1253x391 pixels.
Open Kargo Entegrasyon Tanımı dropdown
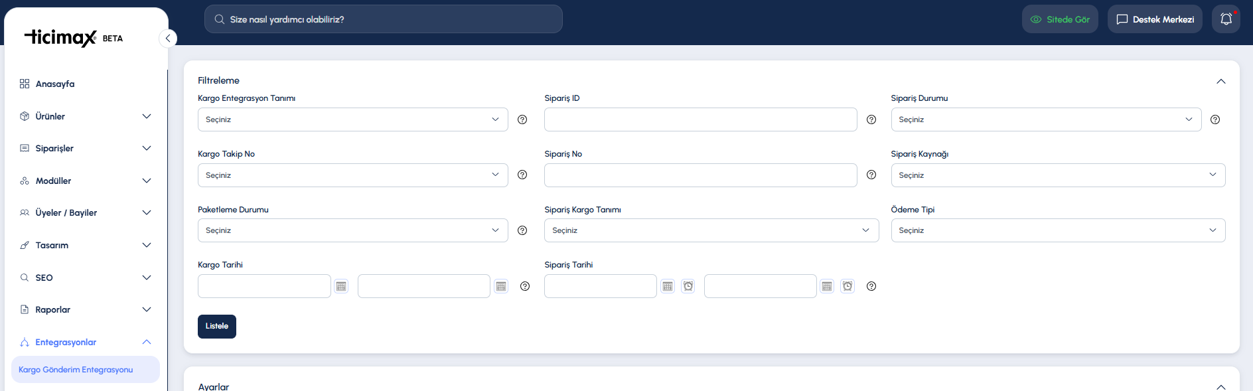pos(353,119)
